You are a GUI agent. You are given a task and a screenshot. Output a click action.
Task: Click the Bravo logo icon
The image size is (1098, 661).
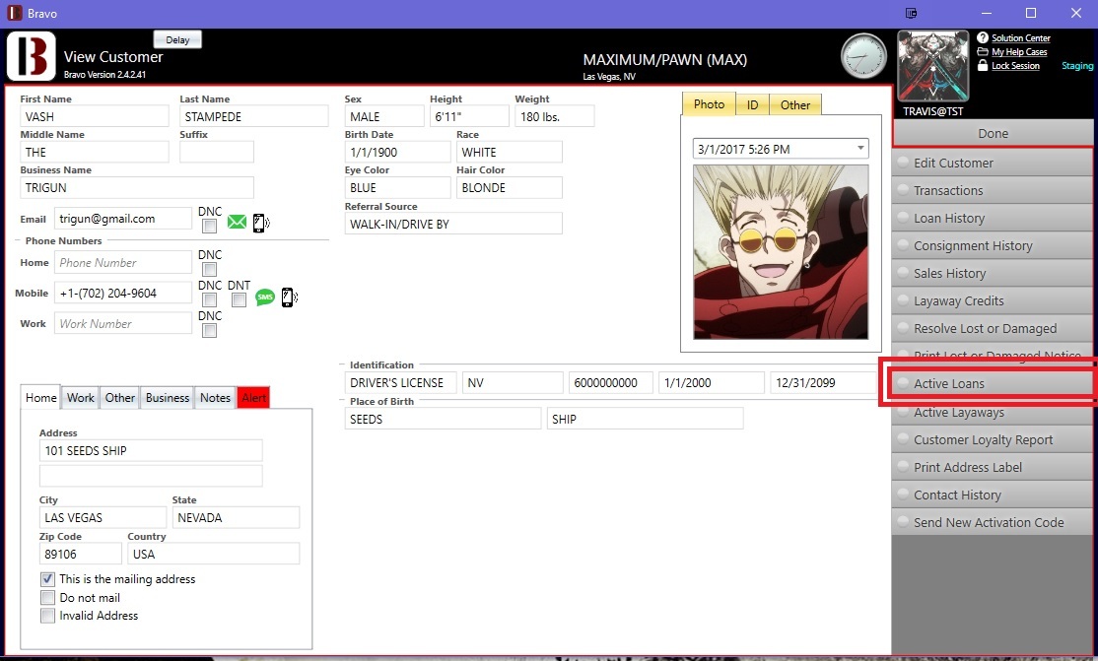[x=31, y=56]
